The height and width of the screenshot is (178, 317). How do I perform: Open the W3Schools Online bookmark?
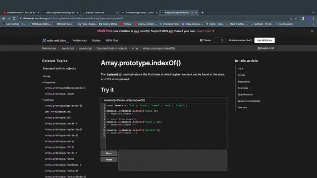pos(39,24)
